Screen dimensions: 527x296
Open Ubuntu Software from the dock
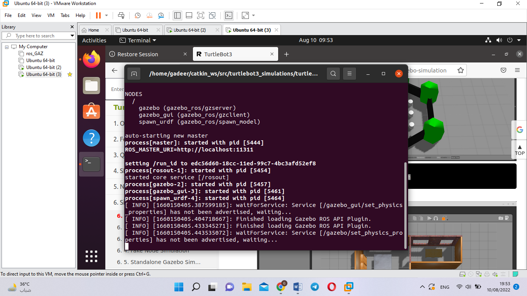point(91,112)
